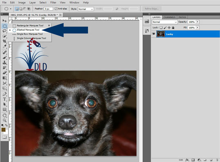
Task: Select the Eraser tool
Action: pyautogui.click(x=4, y=73)
